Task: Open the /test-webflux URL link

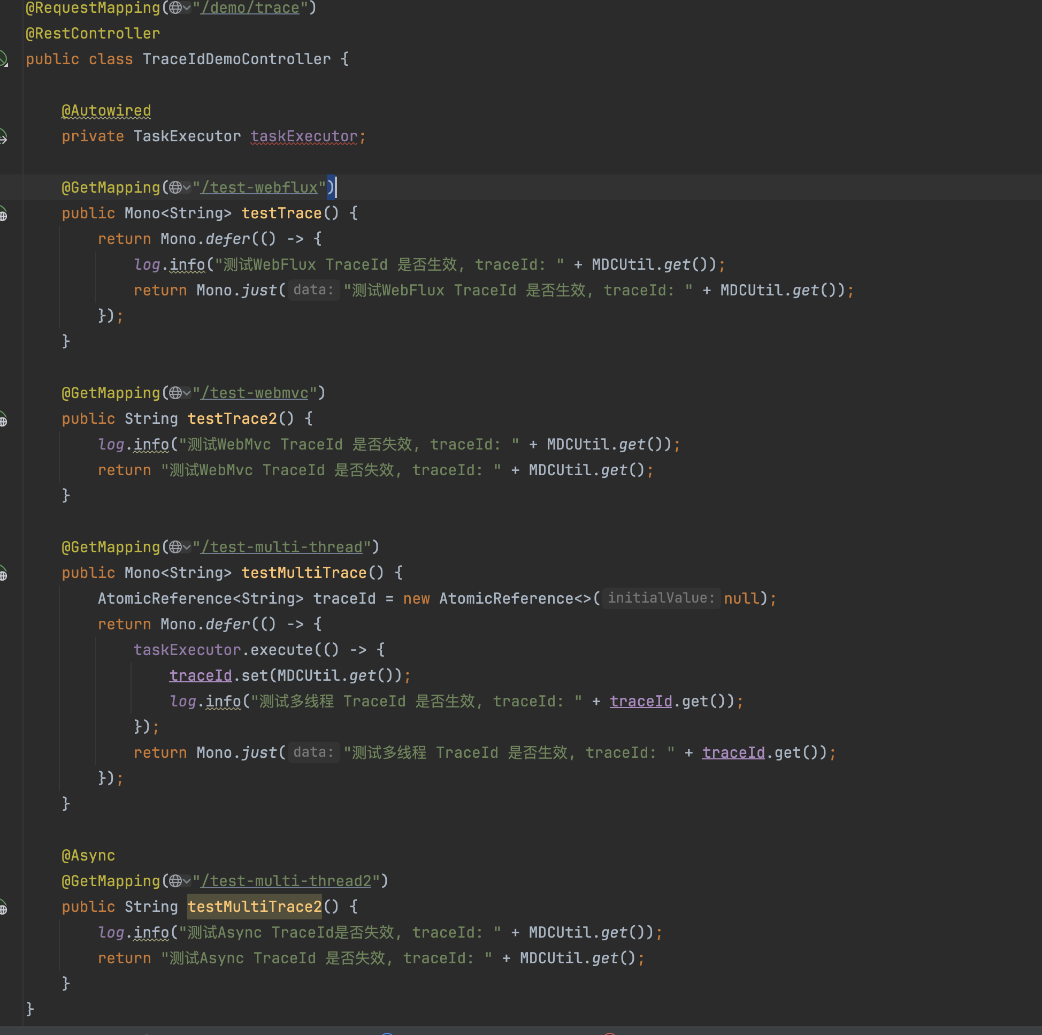Action: click(x=259, y=188)
